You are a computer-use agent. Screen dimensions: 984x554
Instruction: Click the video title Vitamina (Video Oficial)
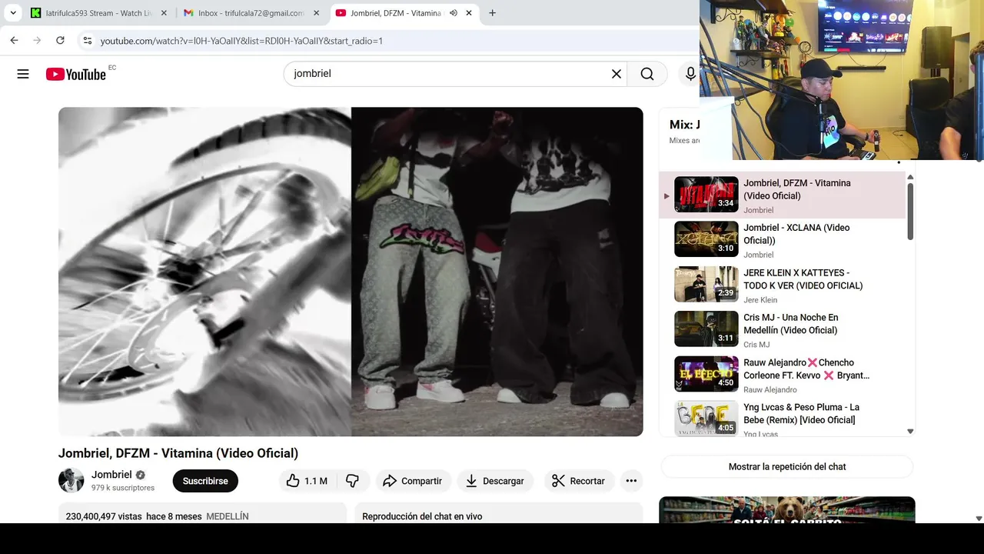coord(178,453)
